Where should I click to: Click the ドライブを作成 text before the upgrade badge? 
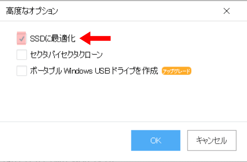[x=135, y=71]
